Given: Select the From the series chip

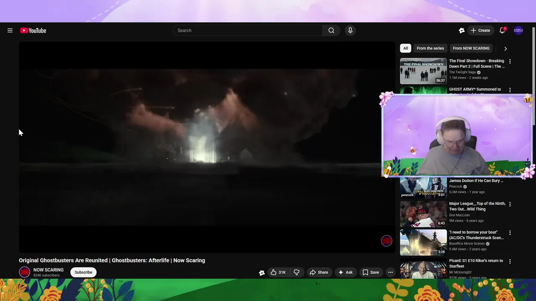Looking at the screenshot, I should pyautogui.click(x=430, y=48).
